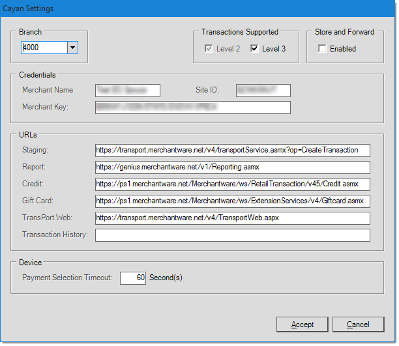Click the Staging: label
The height and width of the screenshot is (346, 399).
coord(35,150)
